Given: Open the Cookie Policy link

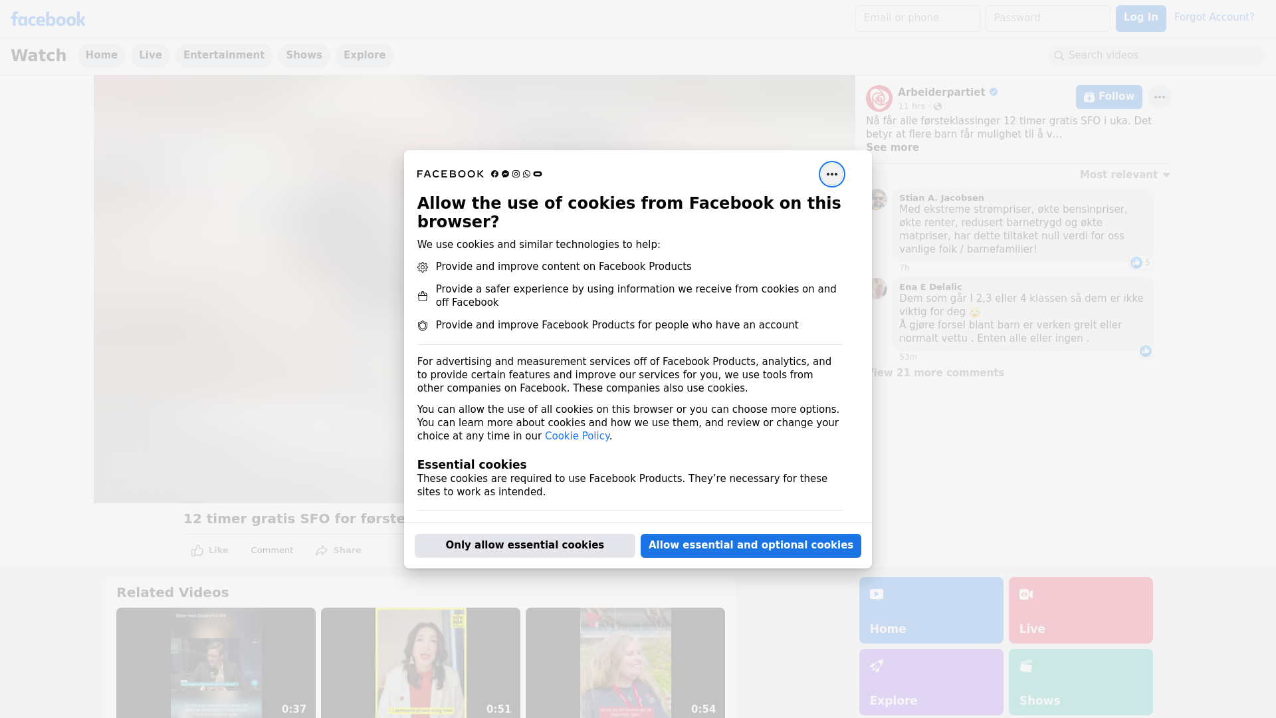Looking at the screenshot, I should [577, 436].
